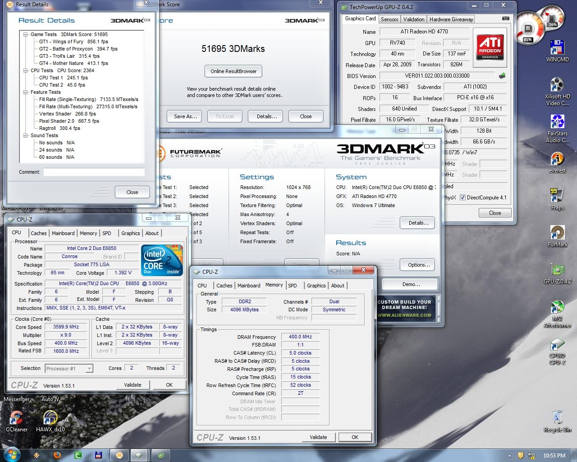This screenshot has height=462, width=577.
Task: Switch to the Sensors tab in GPU-Z
Action: [389, 19]
